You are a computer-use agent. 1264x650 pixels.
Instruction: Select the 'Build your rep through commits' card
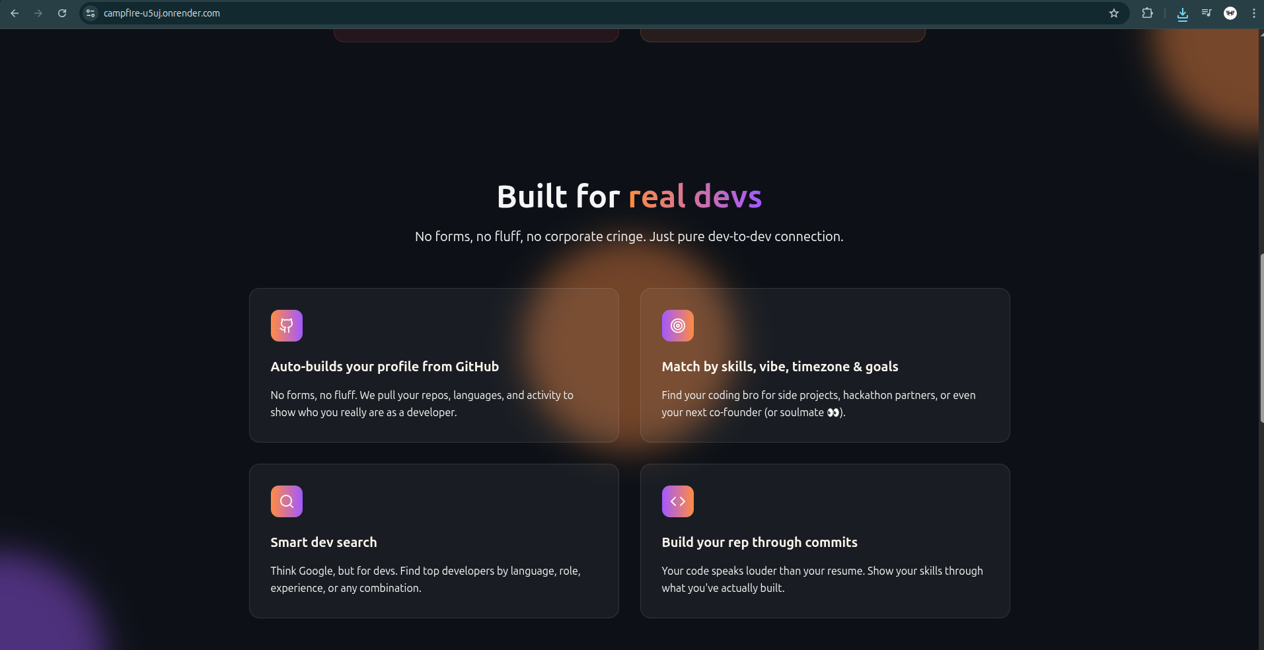(825, 541)
